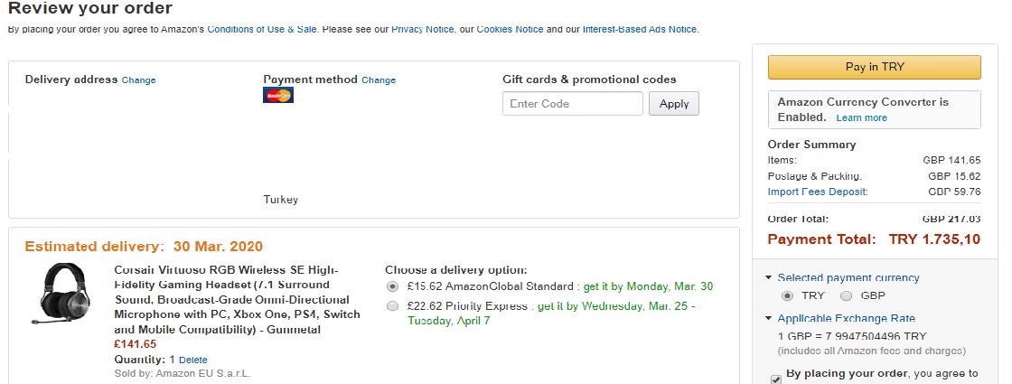
Task: Delete the Corsair headset from order
Action: [x=193, y=360]
